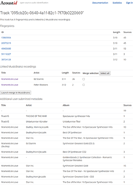Viewport: 135px width, 185px height.
Task: Click the track heading 095cb20c-0640-4a1f-82c1-7f70b0220669
Action: pos(42,13)
